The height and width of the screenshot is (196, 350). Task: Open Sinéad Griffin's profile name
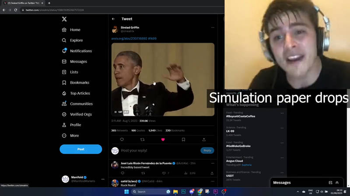coord(130,27)
